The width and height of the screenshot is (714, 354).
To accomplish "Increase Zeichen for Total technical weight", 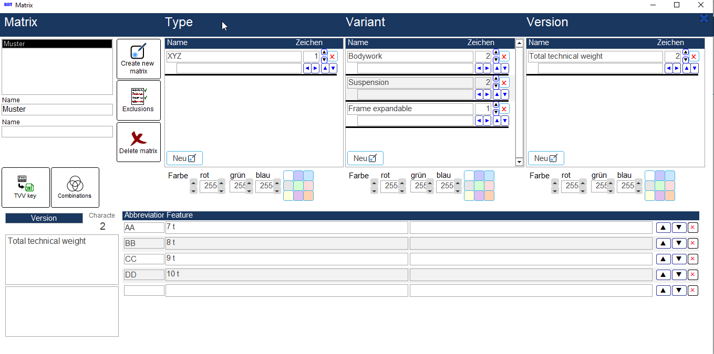I will (686, 52).
